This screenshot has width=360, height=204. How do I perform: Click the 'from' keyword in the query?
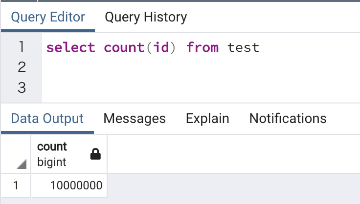pyautogui.click(x=202, y=48)
